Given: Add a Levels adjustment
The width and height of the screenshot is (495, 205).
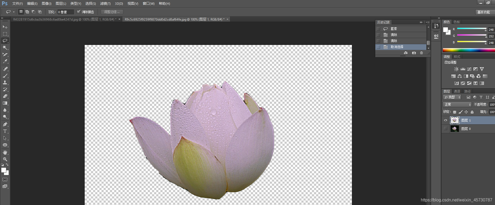Looking at the screenshot, I should tap(463, 69).
